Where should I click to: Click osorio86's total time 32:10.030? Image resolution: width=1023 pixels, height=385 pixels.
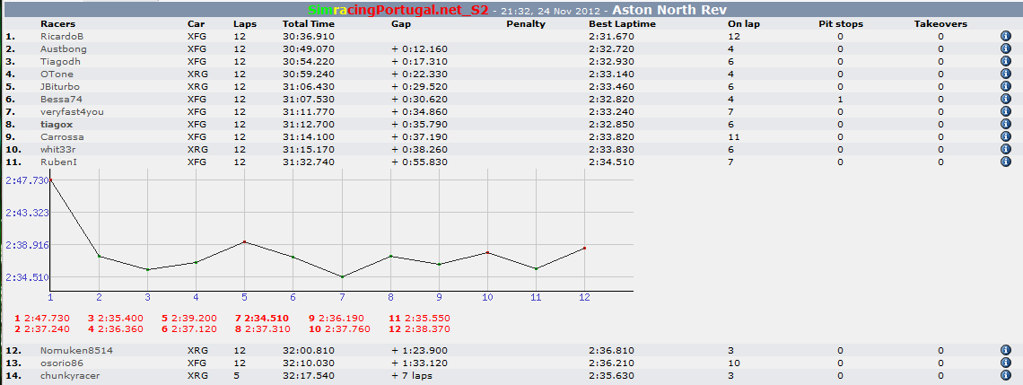tap(309, 363)
